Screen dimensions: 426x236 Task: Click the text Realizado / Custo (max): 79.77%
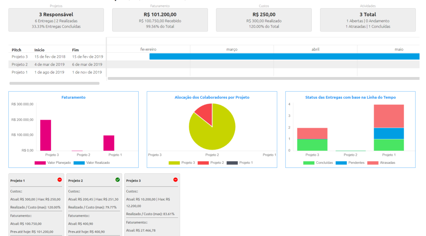(x=92, y=207)
